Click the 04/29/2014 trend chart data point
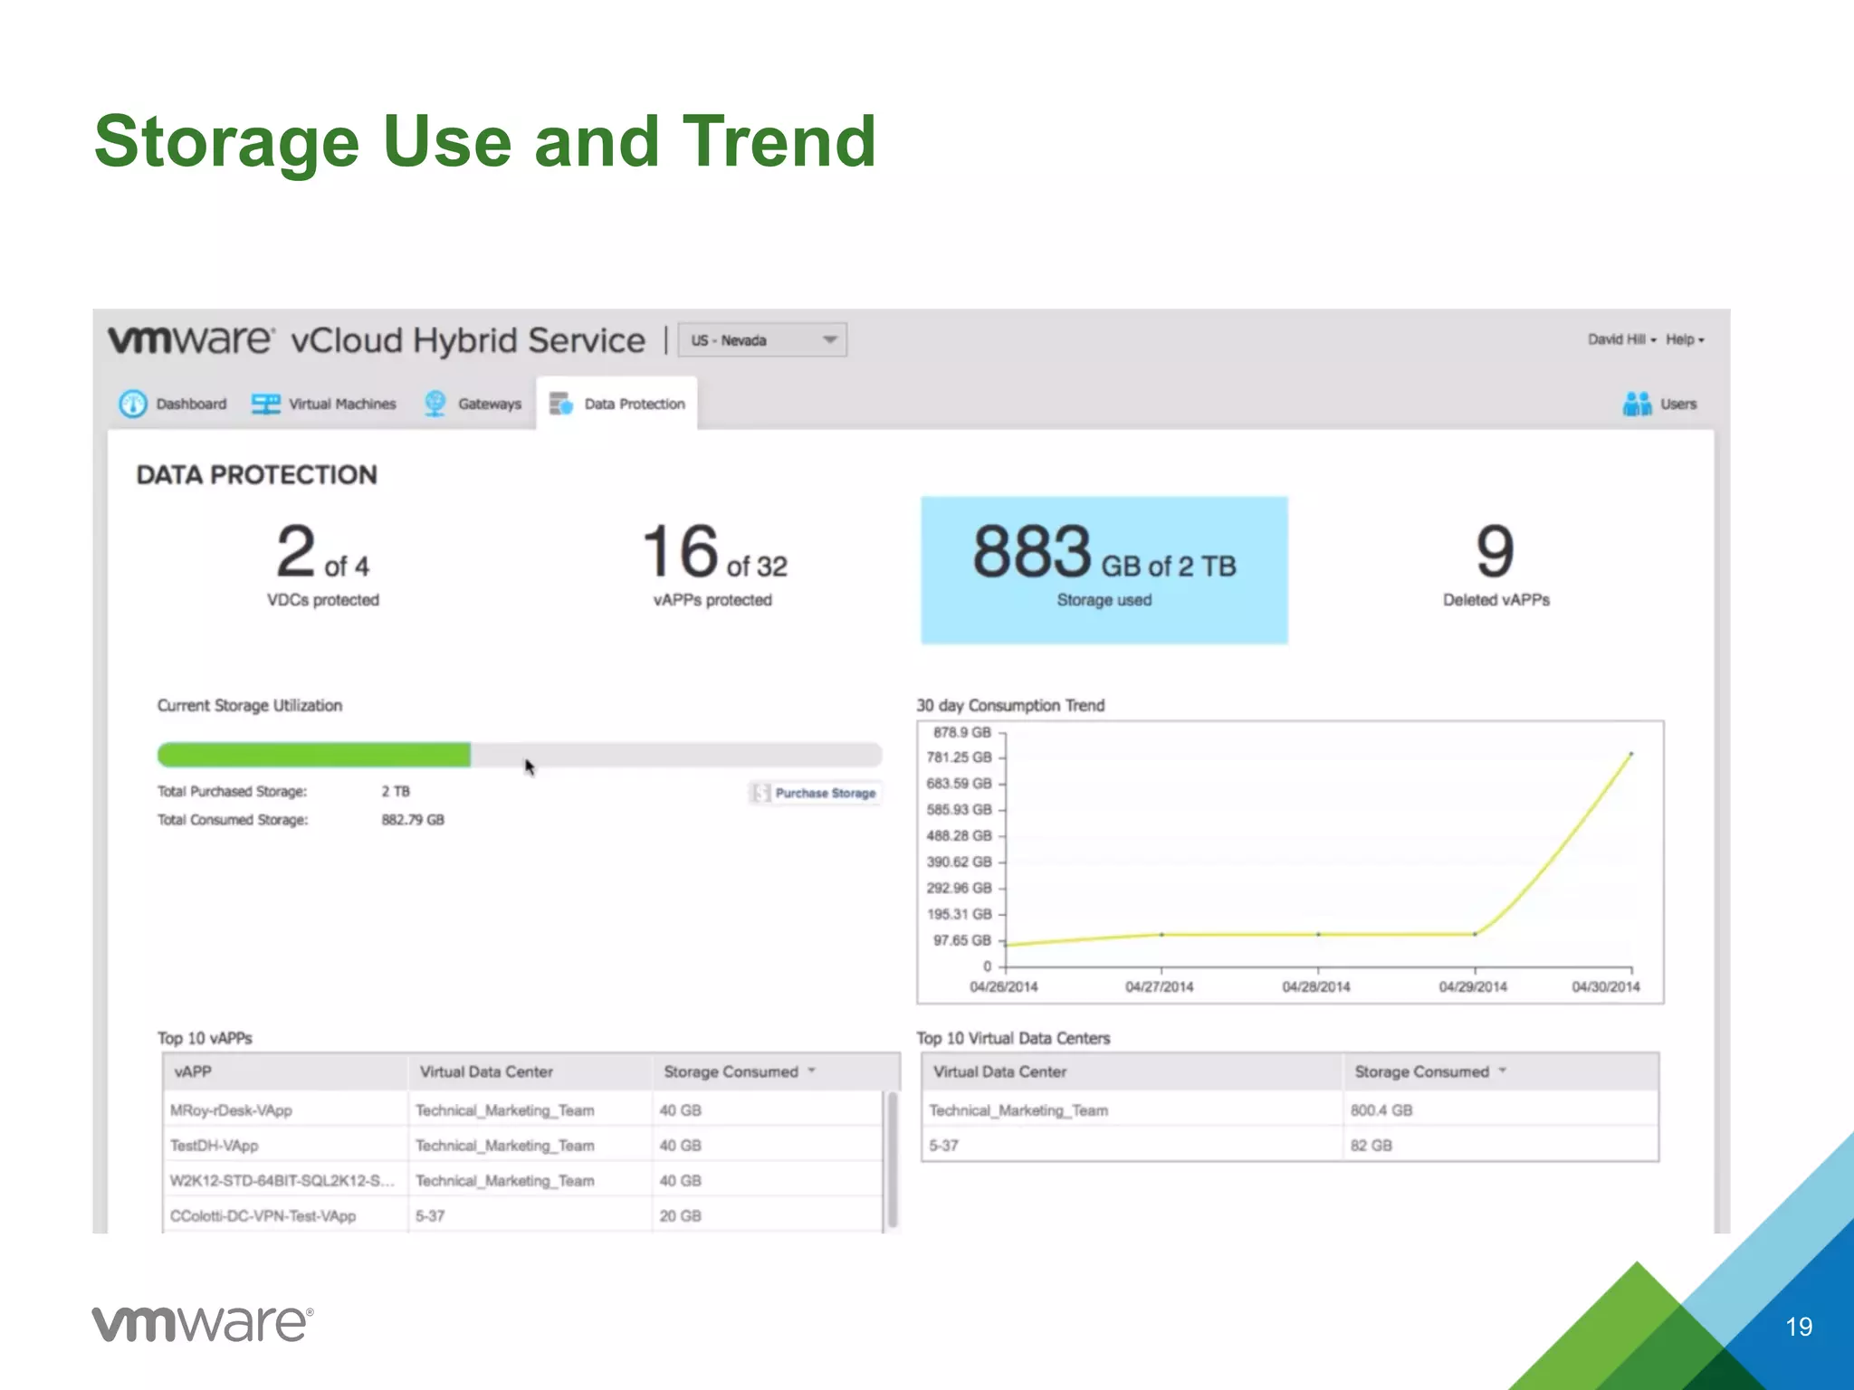1854x1390 pixels. (1475, 933)
